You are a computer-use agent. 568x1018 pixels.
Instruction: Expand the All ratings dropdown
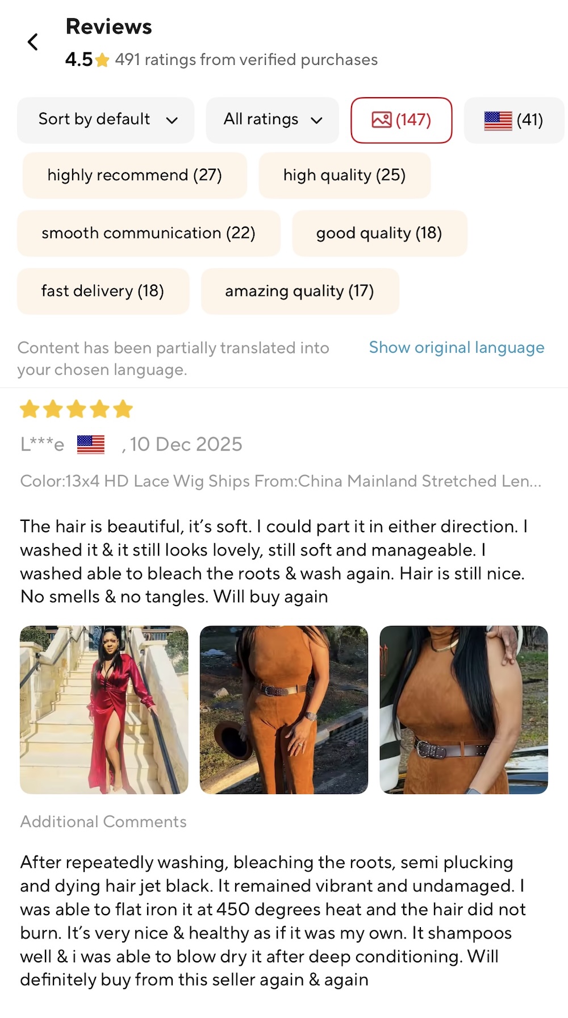[x=273, y=120]
